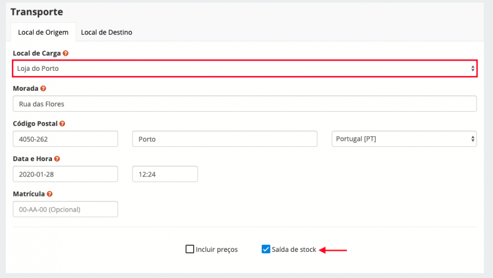Click help icon beside Código Postal label

tap(62, 124)
